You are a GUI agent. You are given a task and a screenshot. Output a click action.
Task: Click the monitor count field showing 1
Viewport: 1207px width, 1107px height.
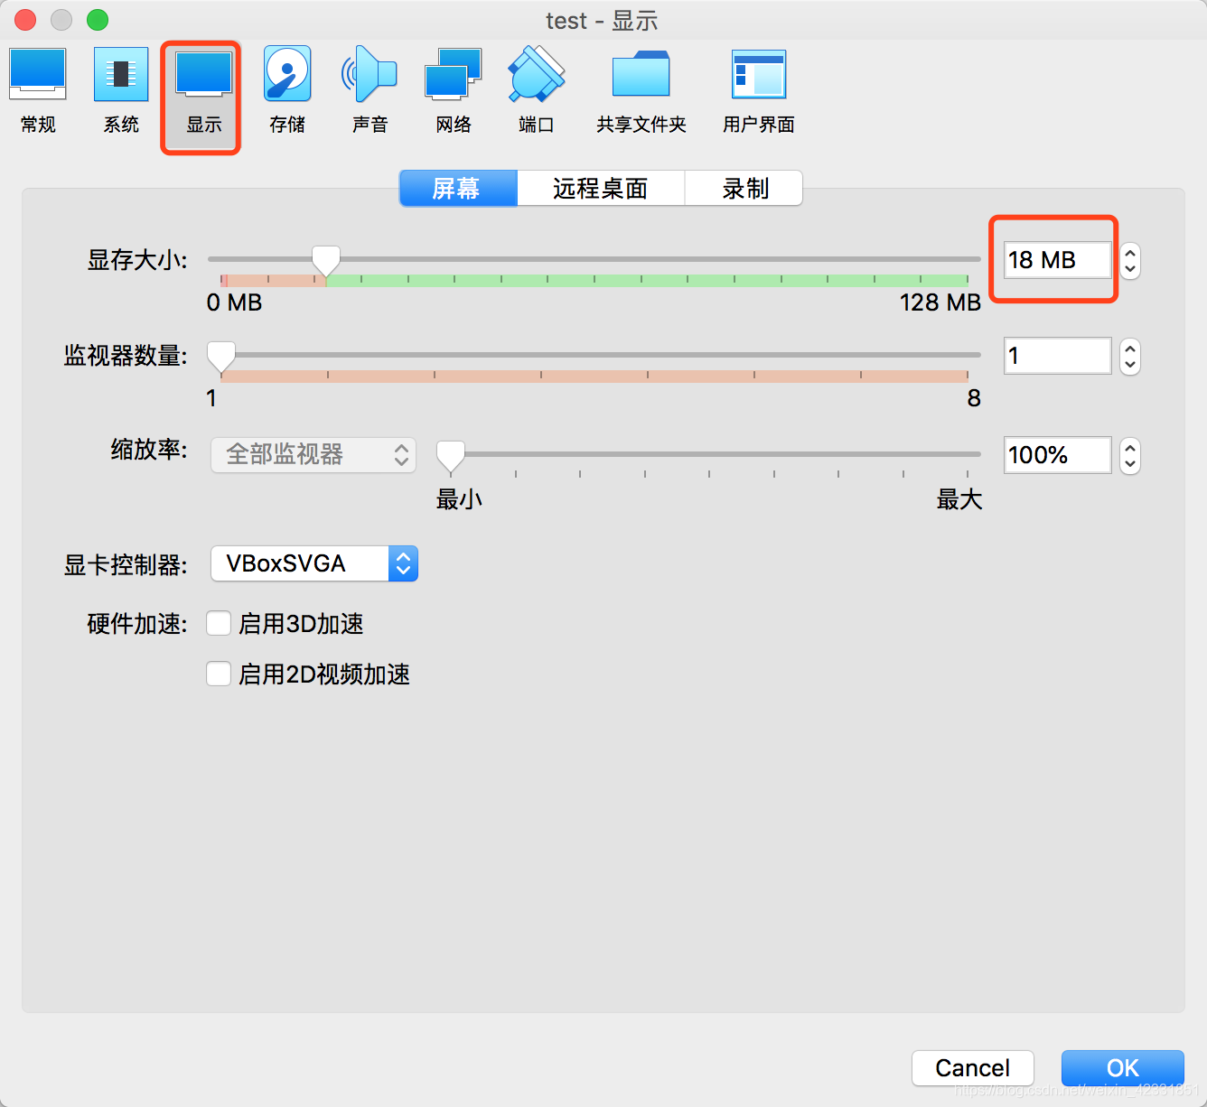(x=1057, y=356)
